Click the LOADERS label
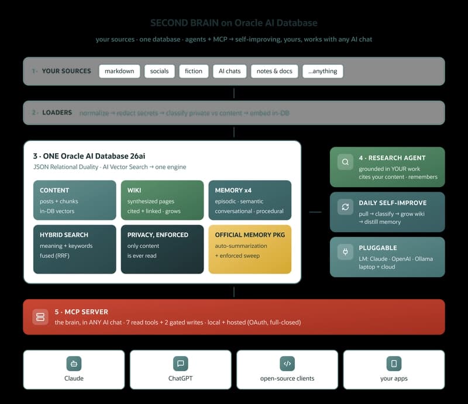Viewport: 468px width, 404px height. coord(57,112)
